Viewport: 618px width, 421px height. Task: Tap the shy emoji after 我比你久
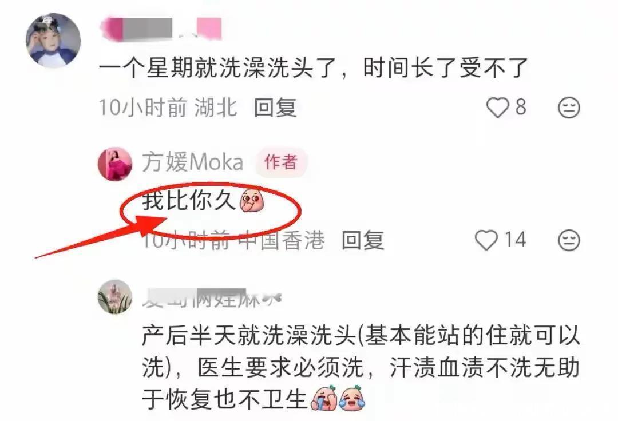point(252,201)
